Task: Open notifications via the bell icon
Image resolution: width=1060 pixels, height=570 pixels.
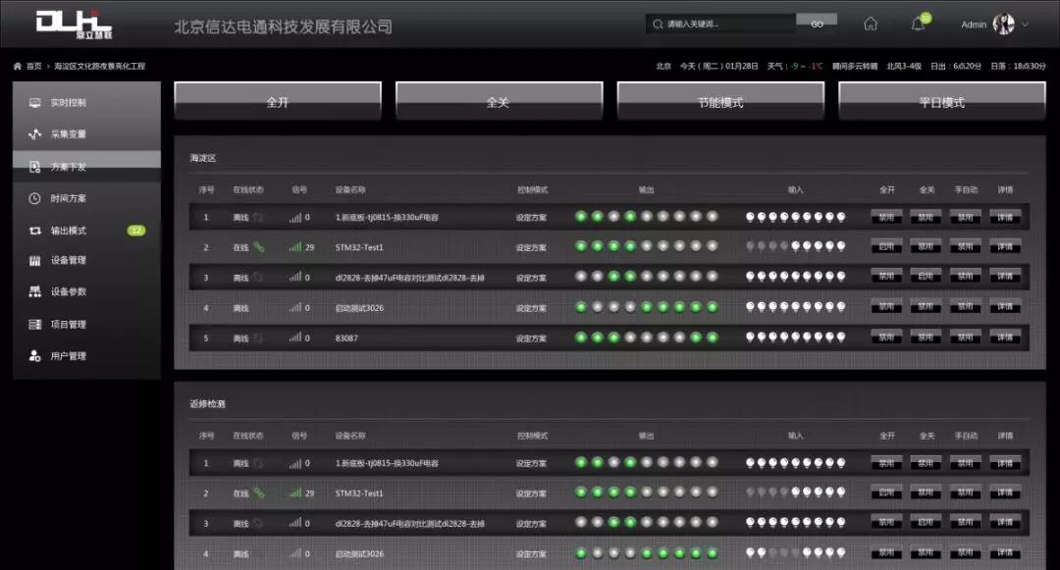Action: pyautogui.click(x=917, y=24)
